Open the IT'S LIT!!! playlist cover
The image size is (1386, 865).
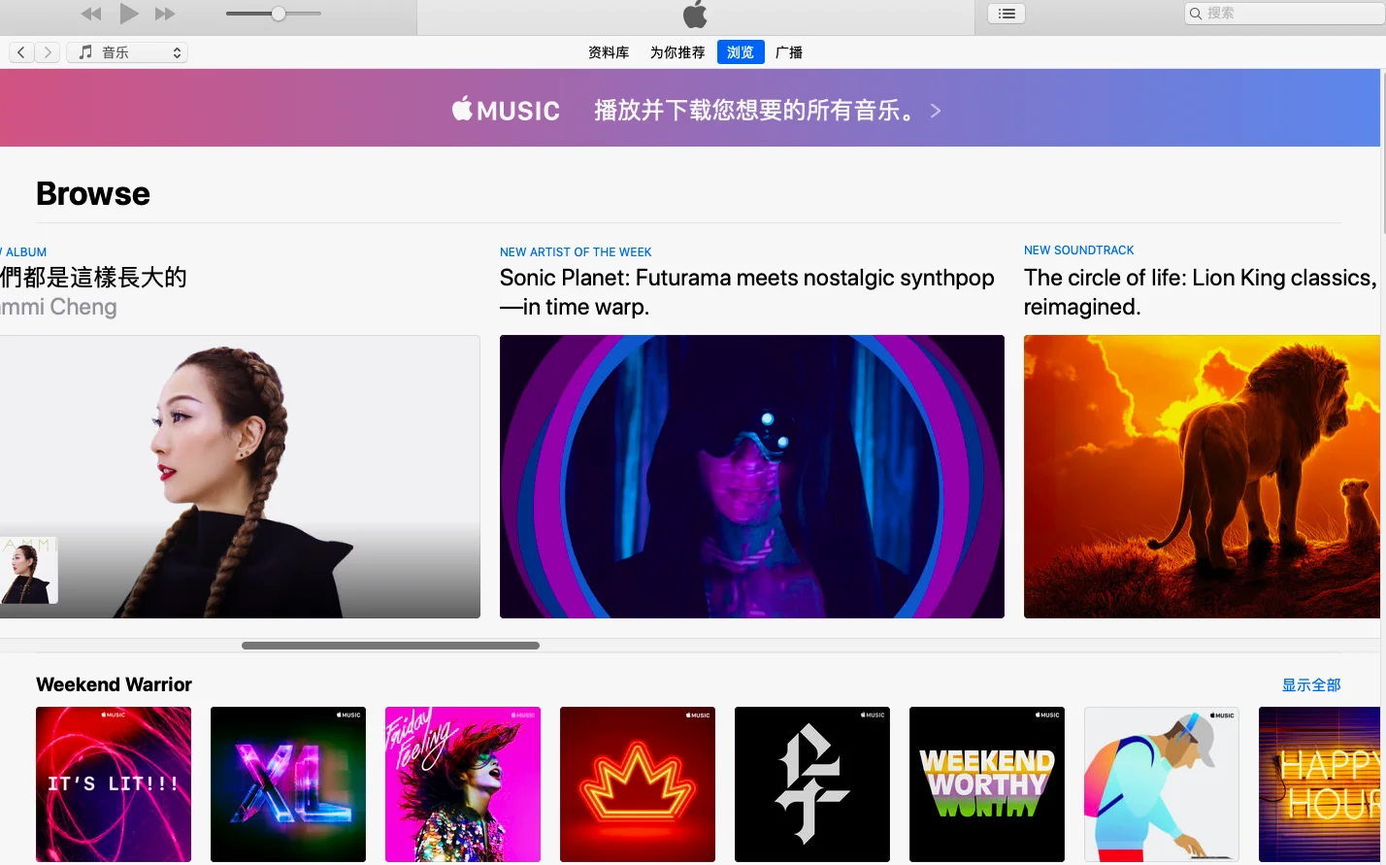pos(114,784)
